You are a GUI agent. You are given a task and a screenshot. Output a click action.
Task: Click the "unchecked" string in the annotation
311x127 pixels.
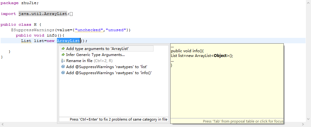(89, 30)
